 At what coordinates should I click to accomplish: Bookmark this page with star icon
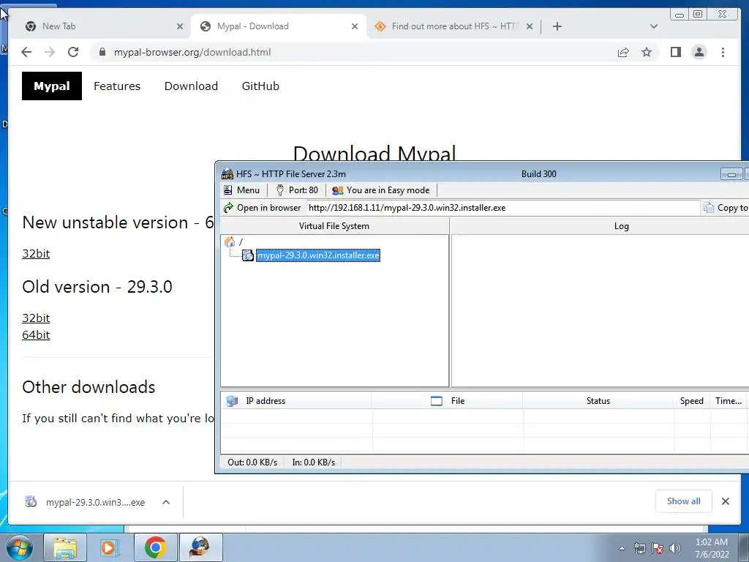(647, 52)
